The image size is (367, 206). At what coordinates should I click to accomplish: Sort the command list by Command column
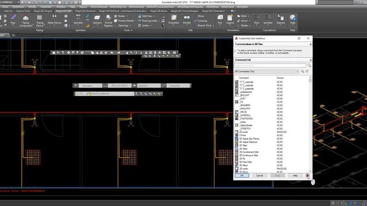pos(244,78)
